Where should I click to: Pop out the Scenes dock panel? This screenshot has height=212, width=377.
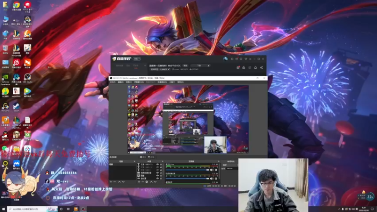(134, 161)
